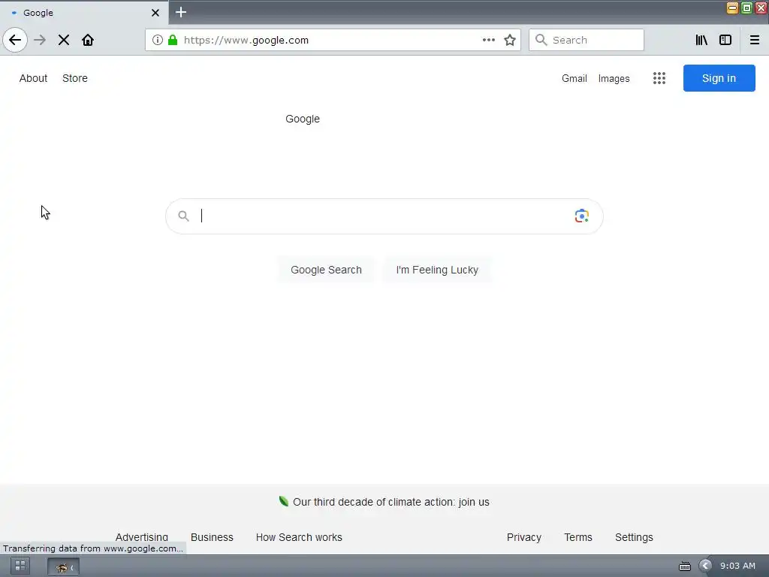The width and height of the screenshot is (769, 577).
Task: Expand the system tray arrow
Action: coord(705,566)
